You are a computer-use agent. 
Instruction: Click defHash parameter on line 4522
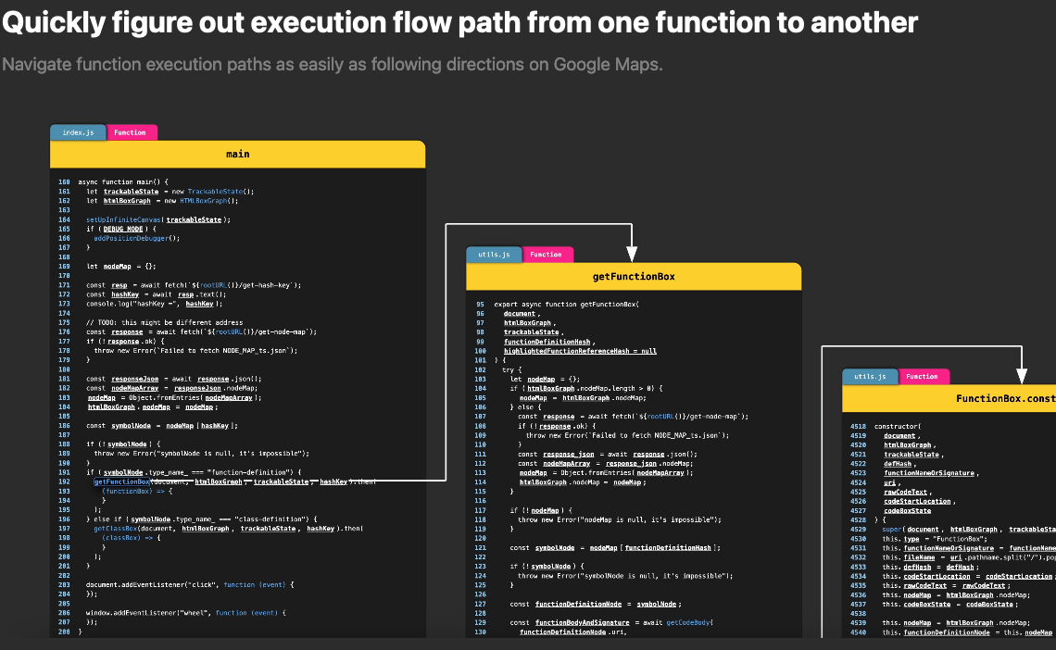pos(898,464)
